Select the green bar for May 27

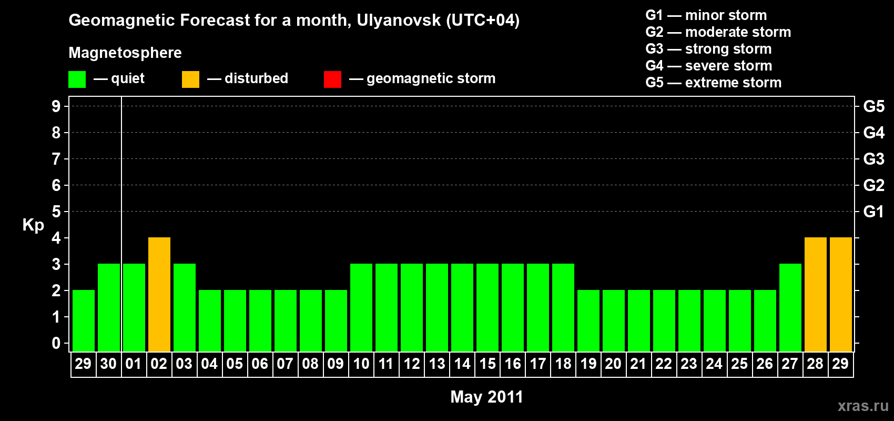tap(790, 308)
